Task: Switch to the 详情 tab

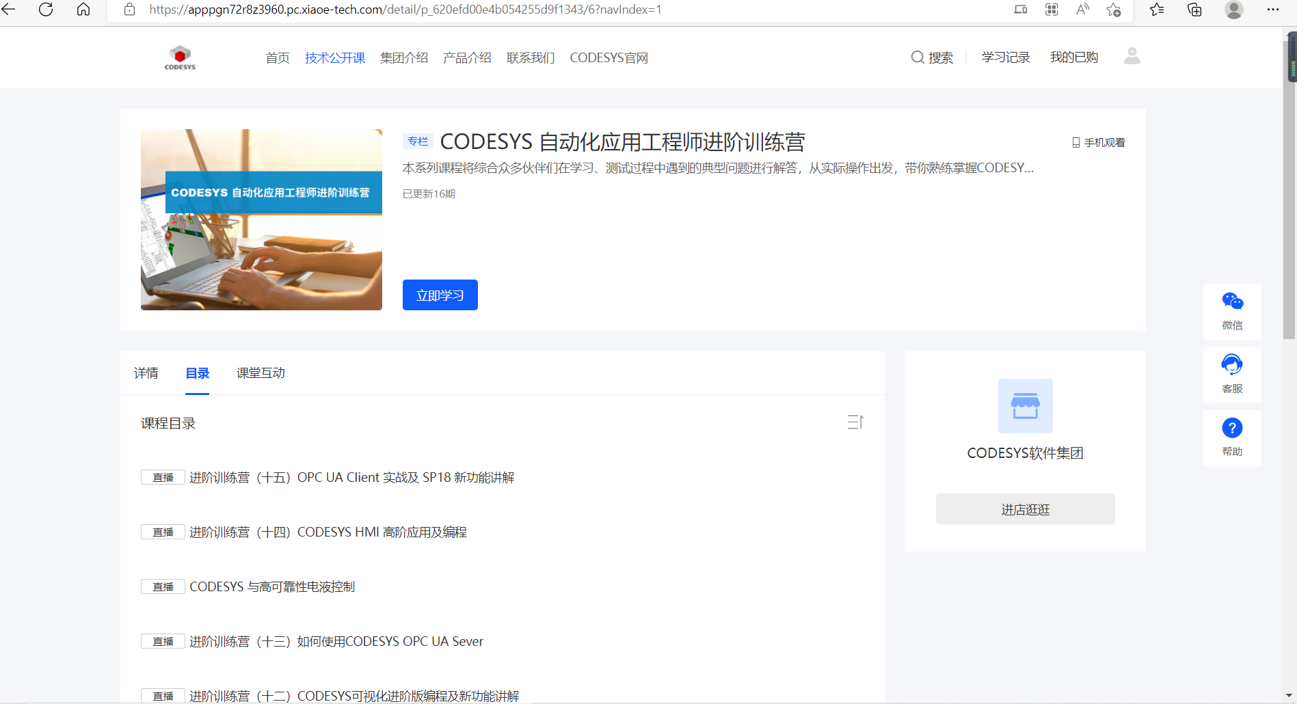Action: [x=146, y=373]
